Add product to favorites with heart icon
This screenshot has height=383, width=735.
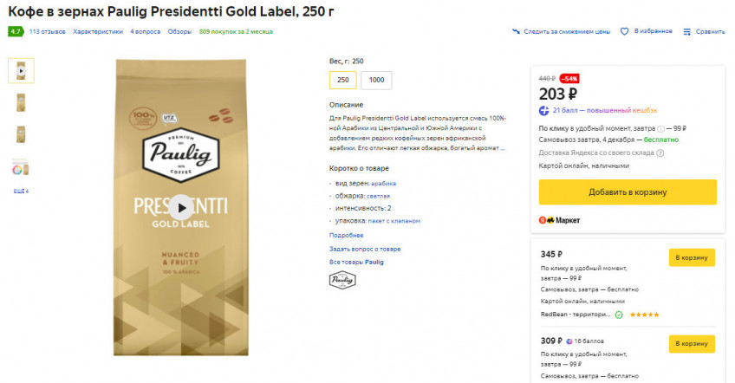[624, 31]
